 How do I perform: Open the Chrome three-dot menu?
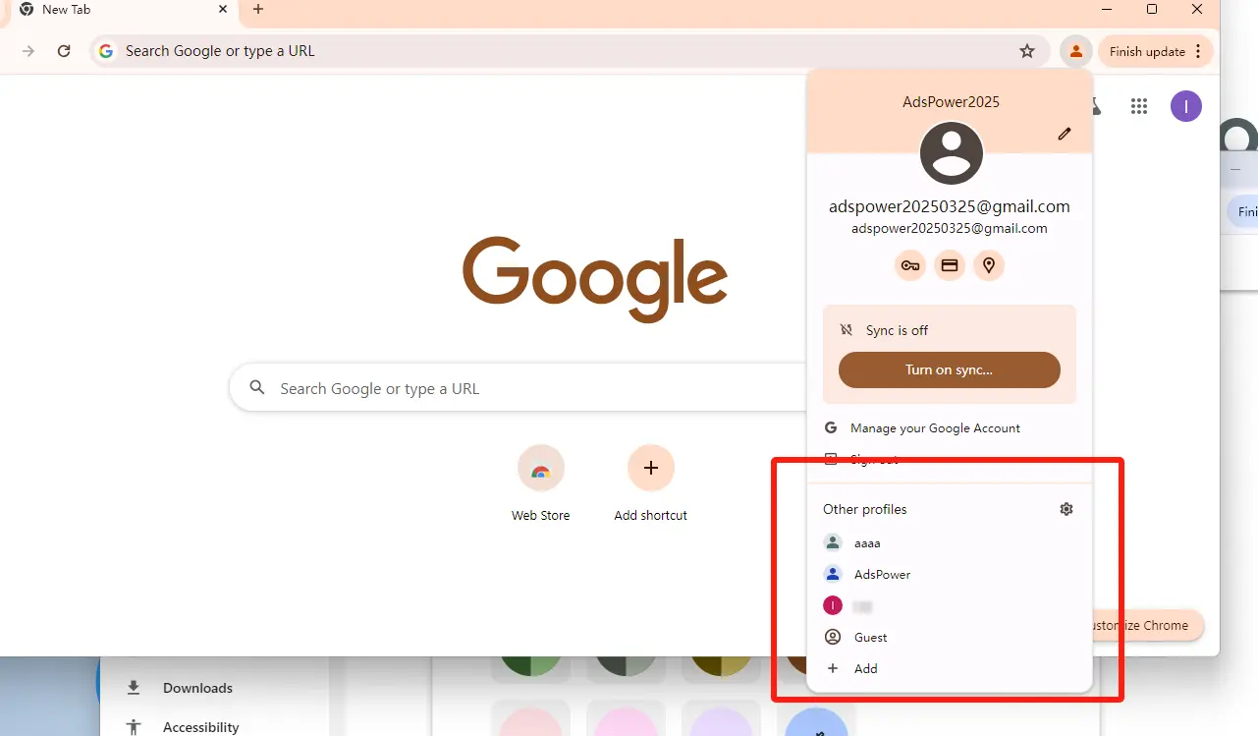tap(1197, 51)
